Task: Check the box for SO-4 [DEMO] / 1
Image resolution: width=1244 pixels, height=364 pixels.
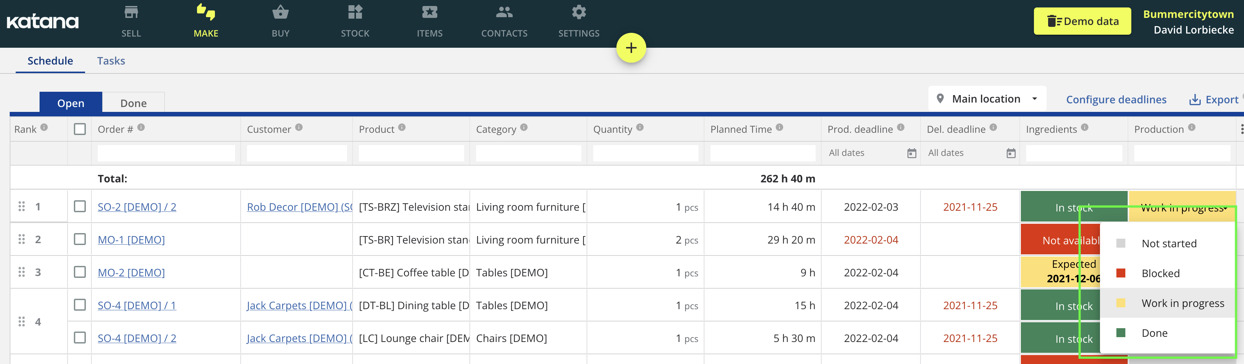Action: (80, 305)
